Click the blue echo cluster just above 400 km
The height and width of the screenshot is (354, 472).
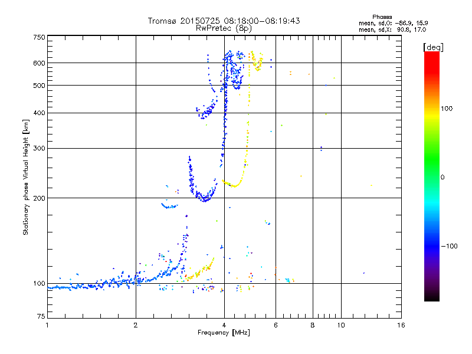click(207, 111)
